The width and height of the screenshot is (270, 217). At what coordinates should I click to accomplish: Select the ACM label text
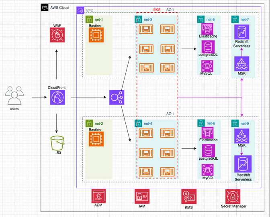click(98, 205)
